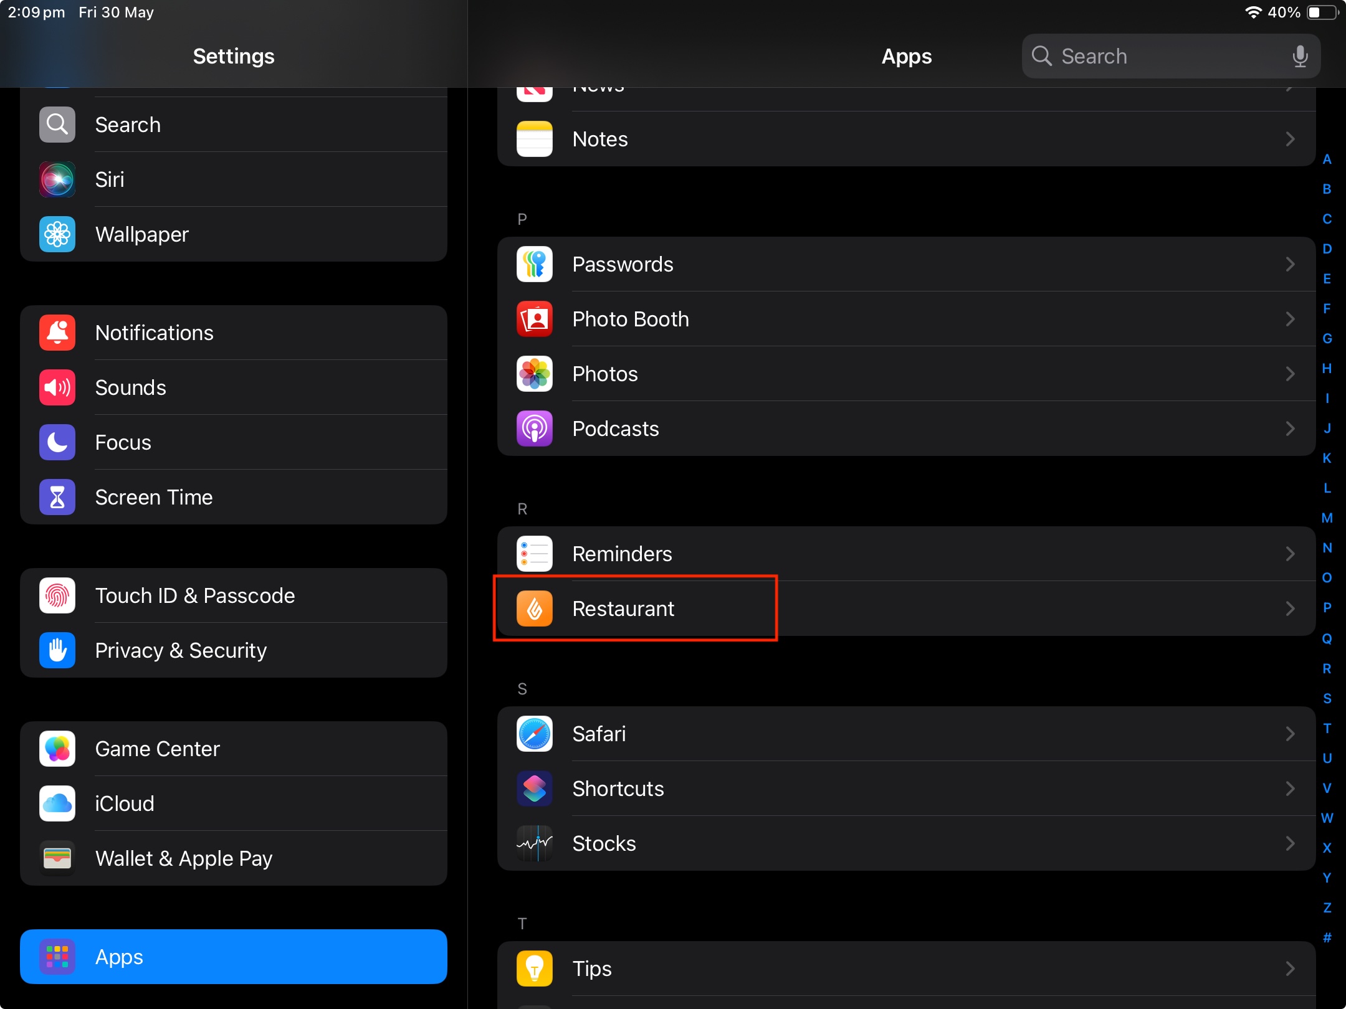This screenshot has width=1346, height=1009.
Task: Open the Shortcuts app row
Action: (907, 789)
